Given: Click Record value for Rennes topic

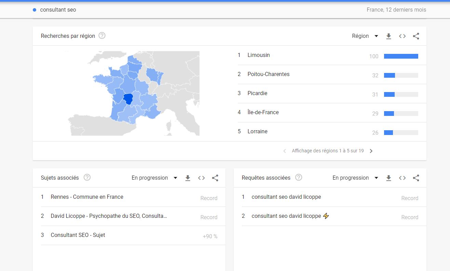Looking at the screenshot, I should 209,198.
